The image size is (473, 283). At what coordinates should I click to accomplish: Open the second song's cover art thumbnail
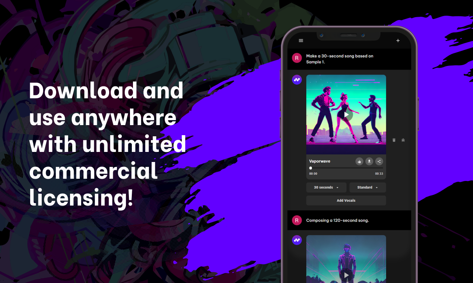pos(346,259)
